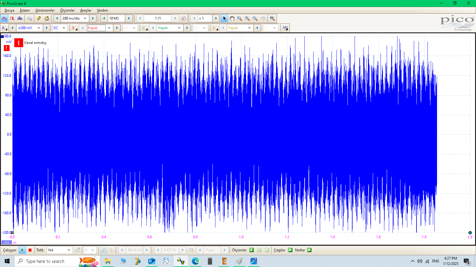Switch to persistence mode

click(12, 18)
